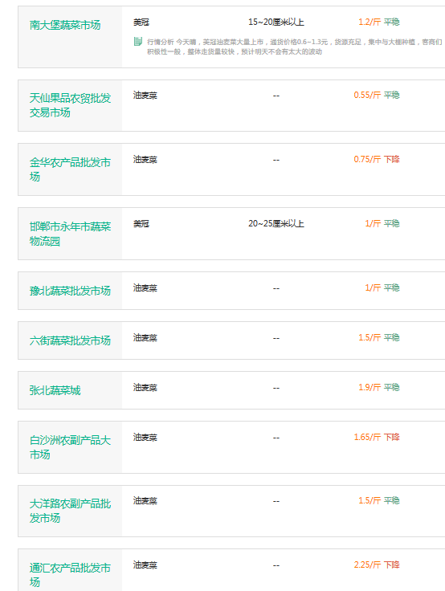Open 南大堡蔬菜市场 market link

coord(65,25)
